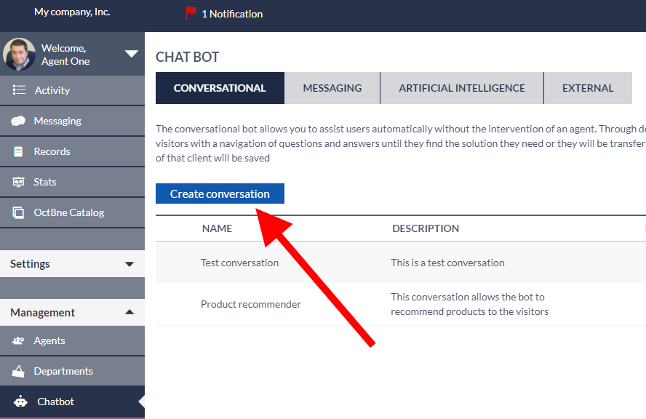
Task: Click the Departments icon in sidebar
Action: 19,371
